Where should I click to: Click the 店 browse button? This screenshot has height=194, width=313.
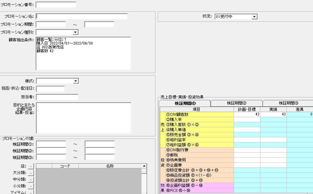pos(31,166)
